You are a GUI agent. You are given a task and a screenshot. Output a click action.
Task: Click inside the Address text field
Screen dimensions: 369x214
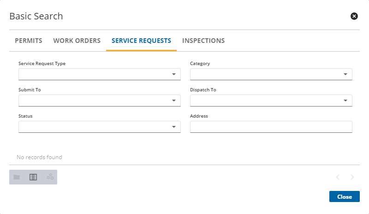click(x=271, y=127)
